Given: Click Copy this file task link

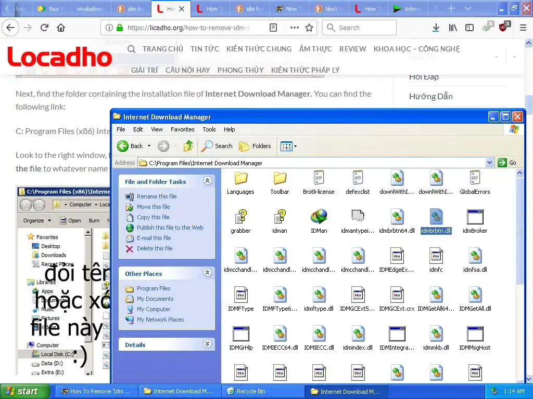Looking at the screenshot, I should point(153,217).
